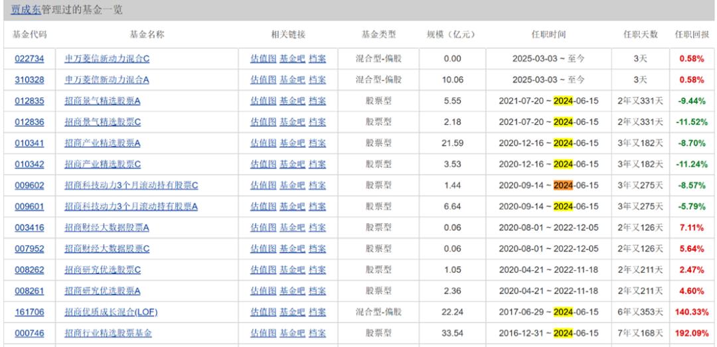Open fund code 008262
The height and width of the screenshot is (347, 717).
tap(29, 270)
